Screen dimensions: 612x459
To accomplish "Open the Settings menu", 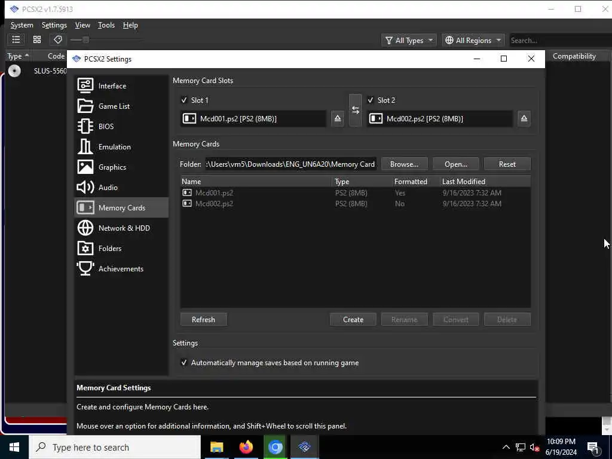I will tap(54, 25).
